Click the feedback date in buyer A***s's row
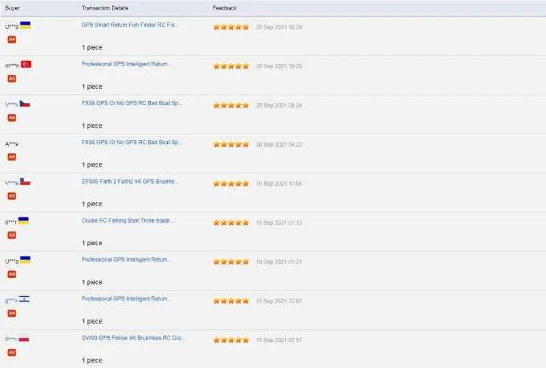Screen dimensions: 546x368 coord(279,145)
